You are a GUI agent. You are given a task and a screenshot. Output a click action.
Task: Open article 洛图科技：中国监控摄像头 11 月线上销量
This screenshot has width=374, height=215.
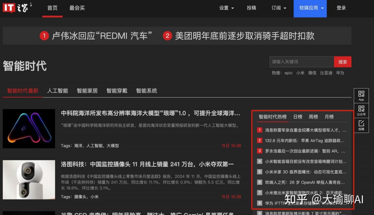point(147,164)
